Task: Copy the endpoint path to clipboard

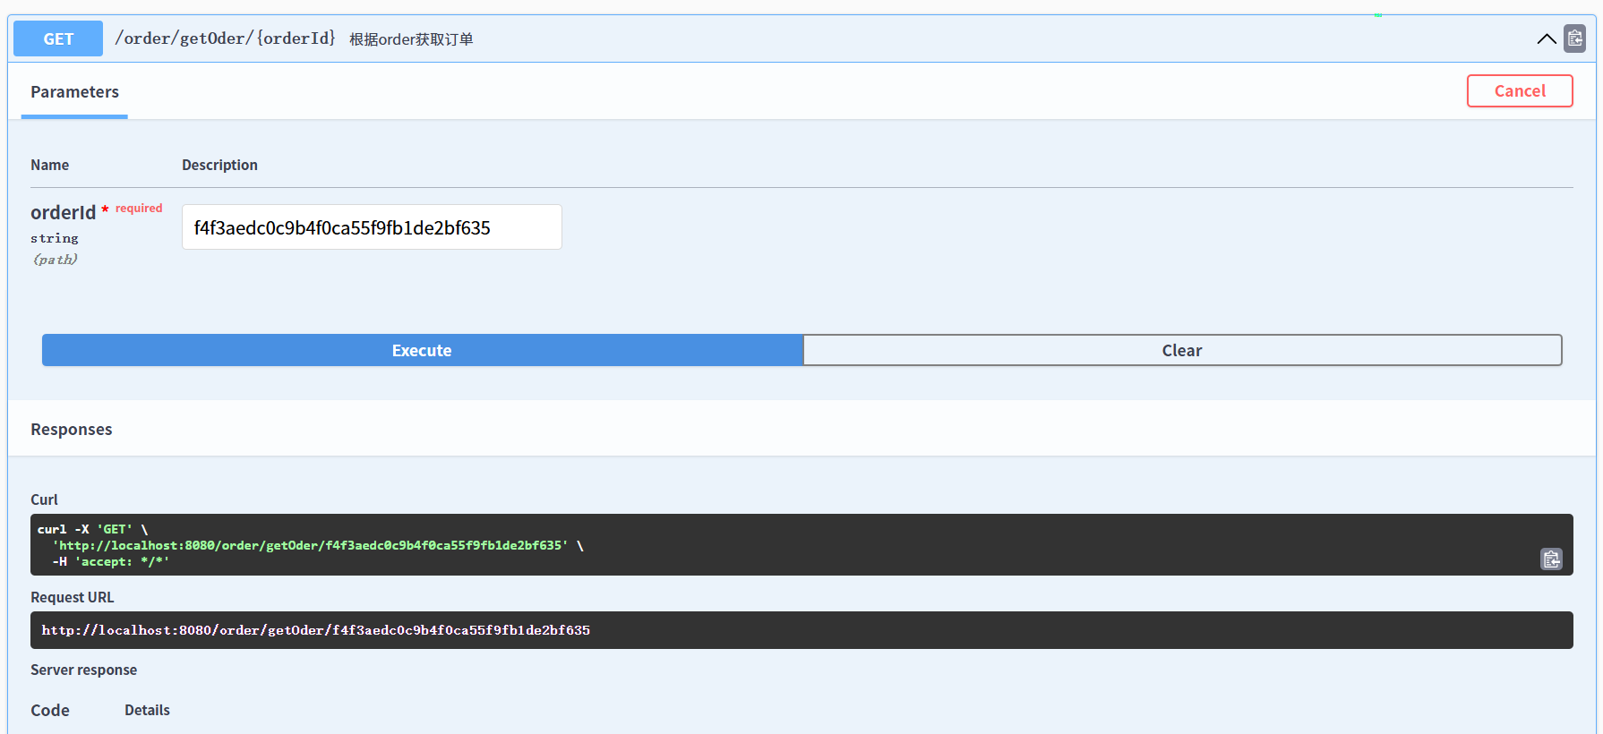Action: (1574, 38)
